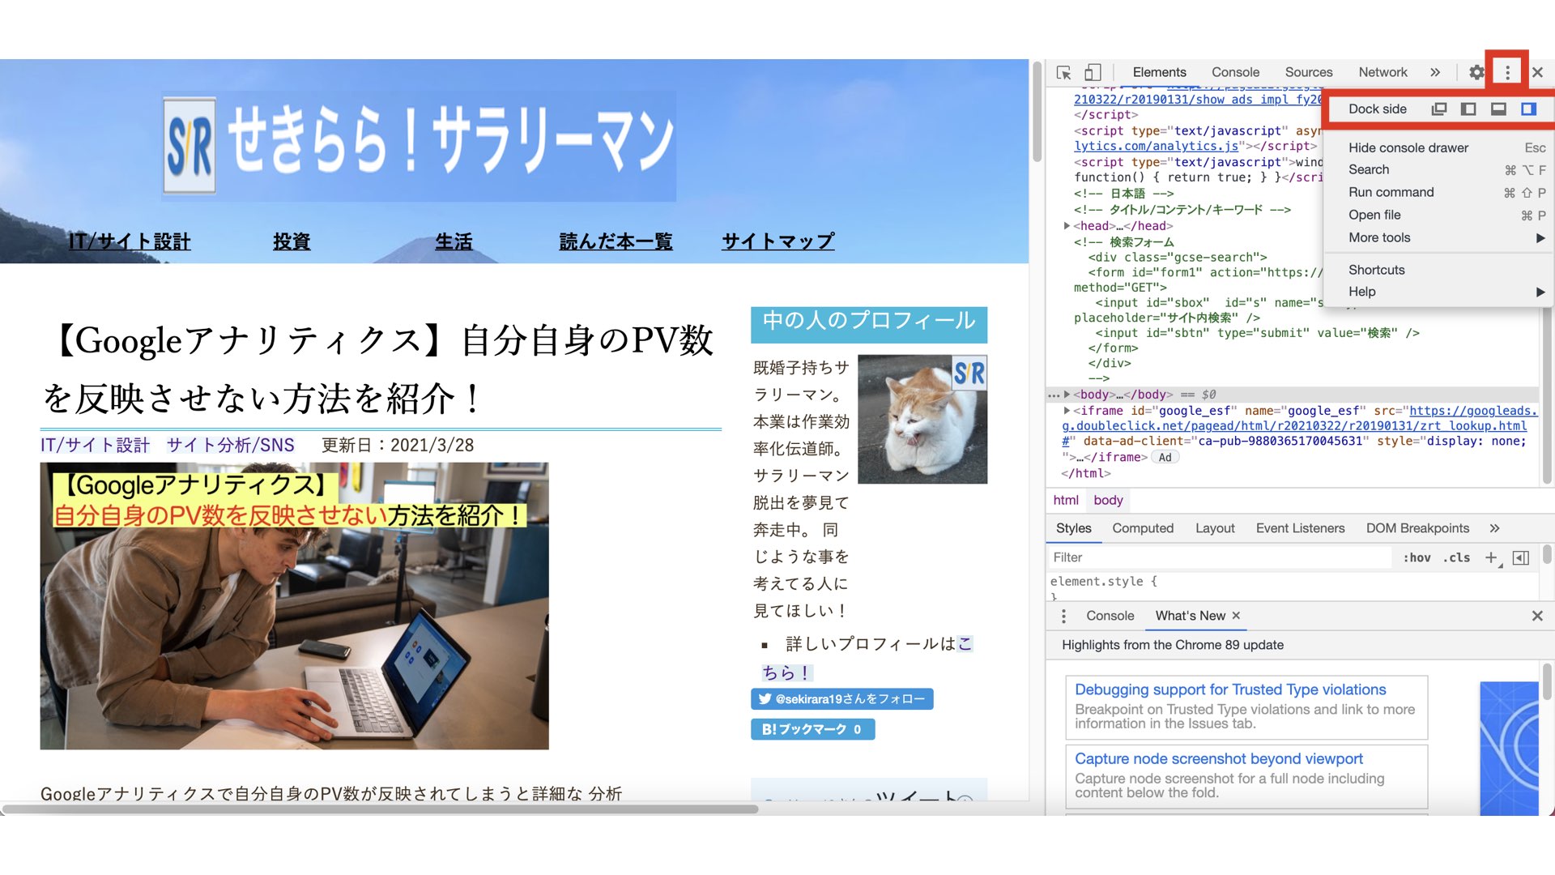Open the サイトマップ navigation link
The width and height of the screenshot is (1555, 875).
pos(777,241)
